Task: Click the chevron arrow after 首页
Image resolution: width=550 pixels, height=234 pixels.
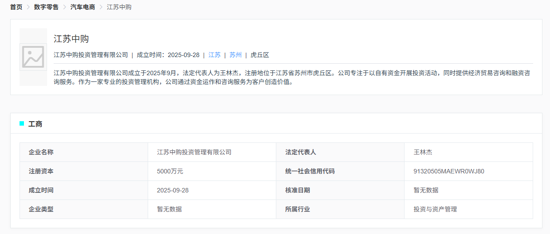Action: pyautogui.click(x=28, y=7)
